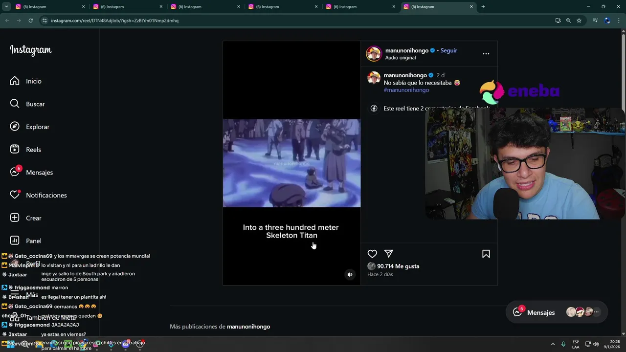Toggle reel audio mute button
Viewport: 626px width, 352px height.
coord(350,275)
